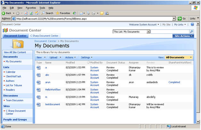Expand the Site Actions menu
Viewport: 201px width, 130px height.
pyautogui.click(x=183, y=36)
